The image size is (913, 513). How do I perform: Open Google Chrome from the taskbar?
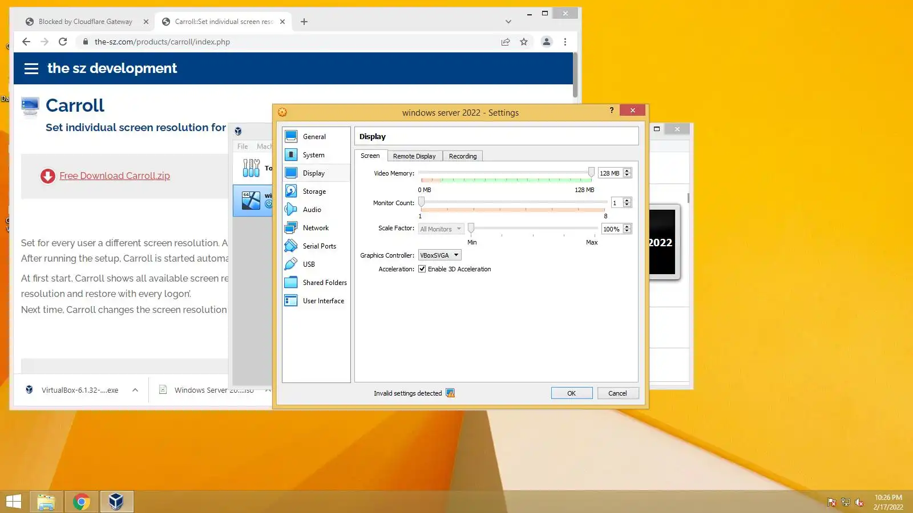coord(82,502)
